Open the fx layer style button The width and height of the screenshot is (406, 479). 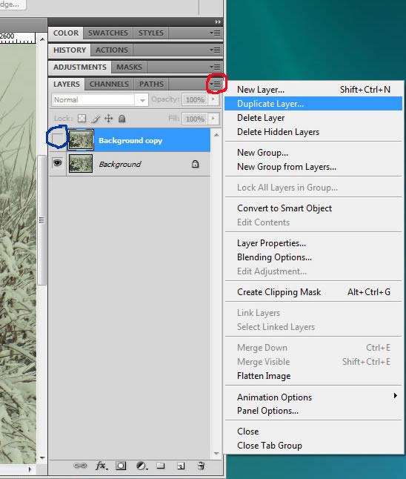(101, 466)
